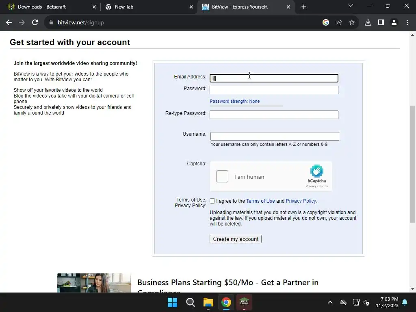Focus the Re-type Password field

pos(274,115)
